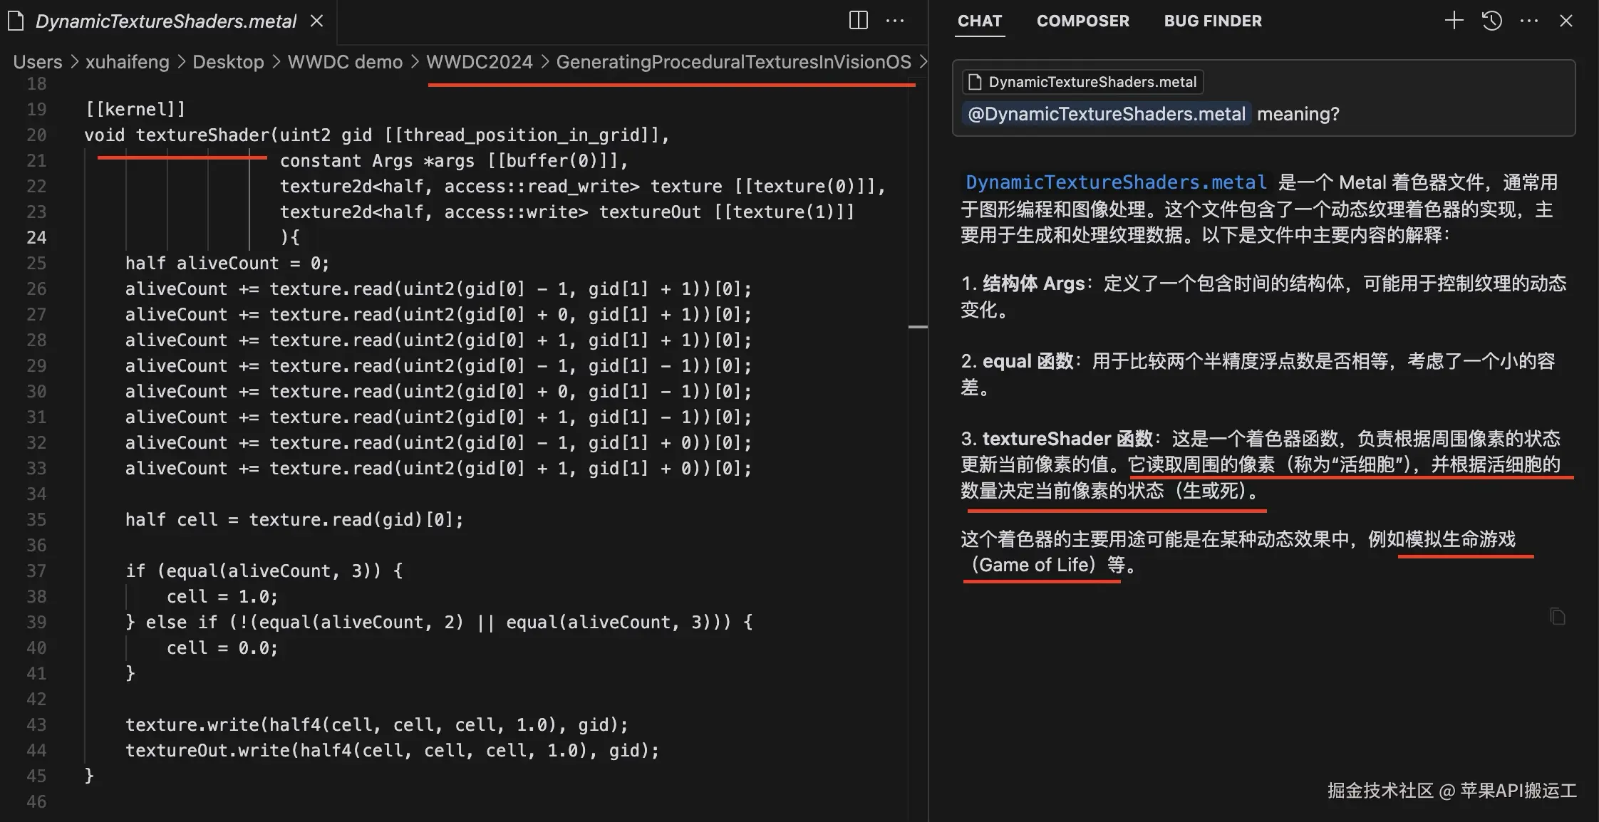Click the DynamicTextureShaders.metal context file chip
Image resolution: width=1599 pixels, height=822 pixels.
pos(1083,82)
